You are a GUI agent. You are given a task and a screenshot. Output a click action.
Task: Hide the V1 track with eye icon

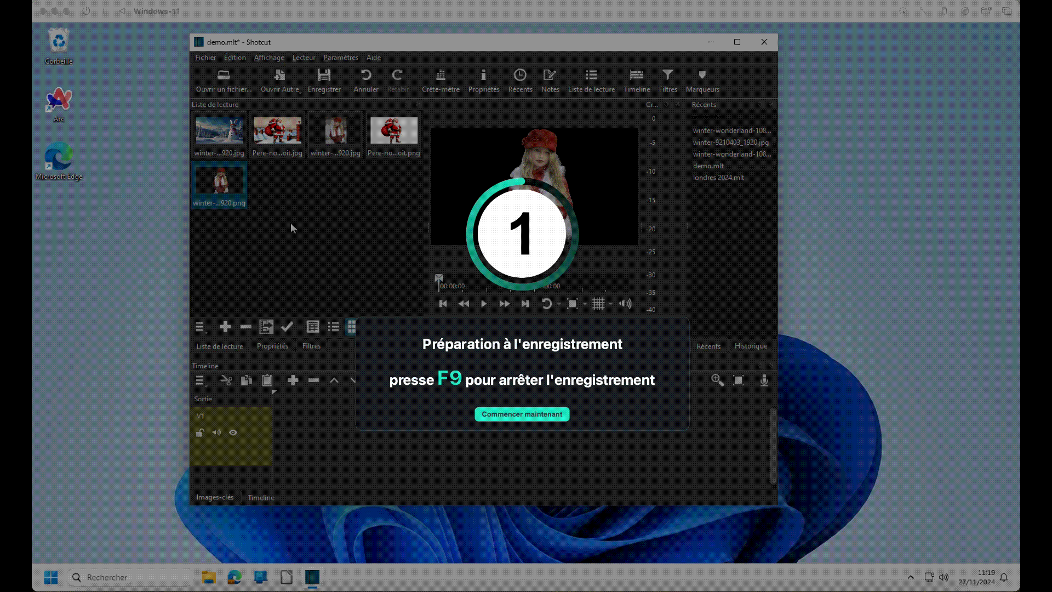pos(233,432)
